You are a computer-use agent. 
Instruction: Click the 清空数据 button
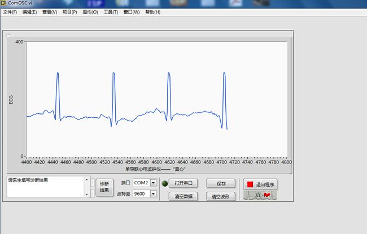[x=183, y=196]
